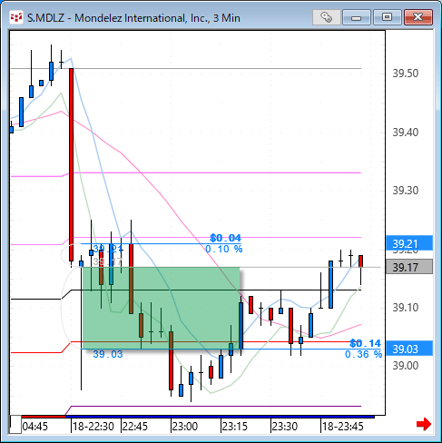Click the tall red candle at 22:30
Image resolution: width=442 pixels, height=443 pixels.
pos(71,165)
